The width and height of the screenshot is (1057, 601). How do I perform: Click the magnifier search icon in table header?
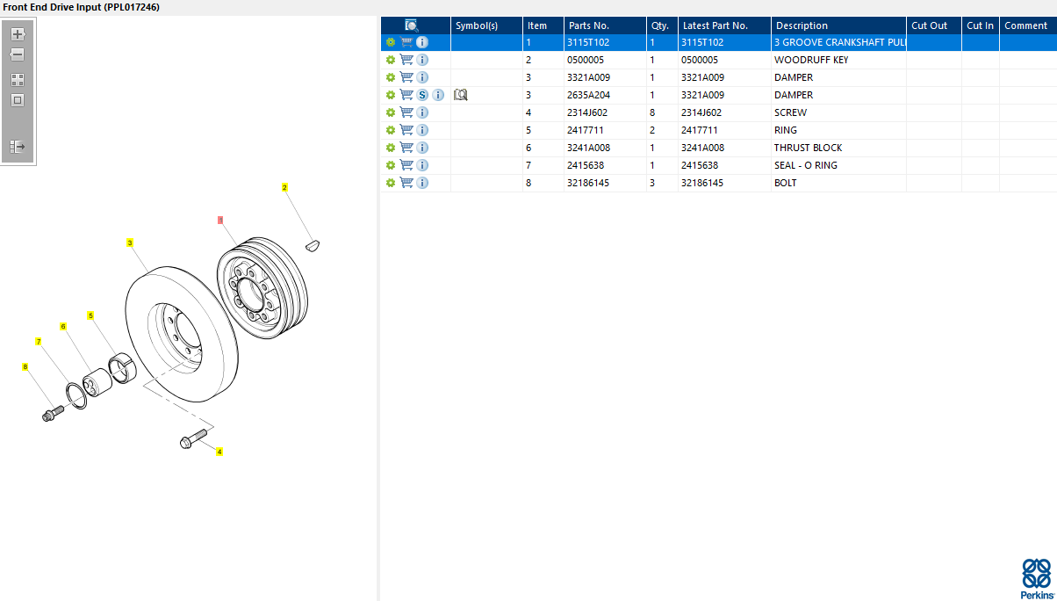point(412,25)
